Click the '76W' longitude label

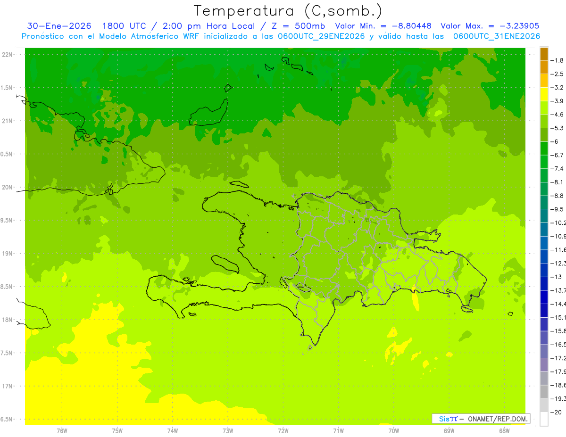(x=62, y=430)
